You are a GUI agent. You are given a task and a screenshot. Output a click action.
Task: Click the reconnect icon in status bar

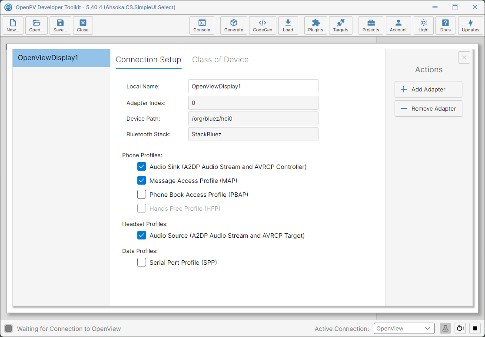click(460, 328)
